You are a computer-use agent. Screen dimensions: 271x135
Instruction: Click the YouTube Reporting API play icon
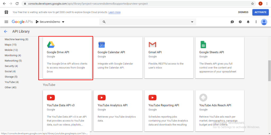pos(152,98)
